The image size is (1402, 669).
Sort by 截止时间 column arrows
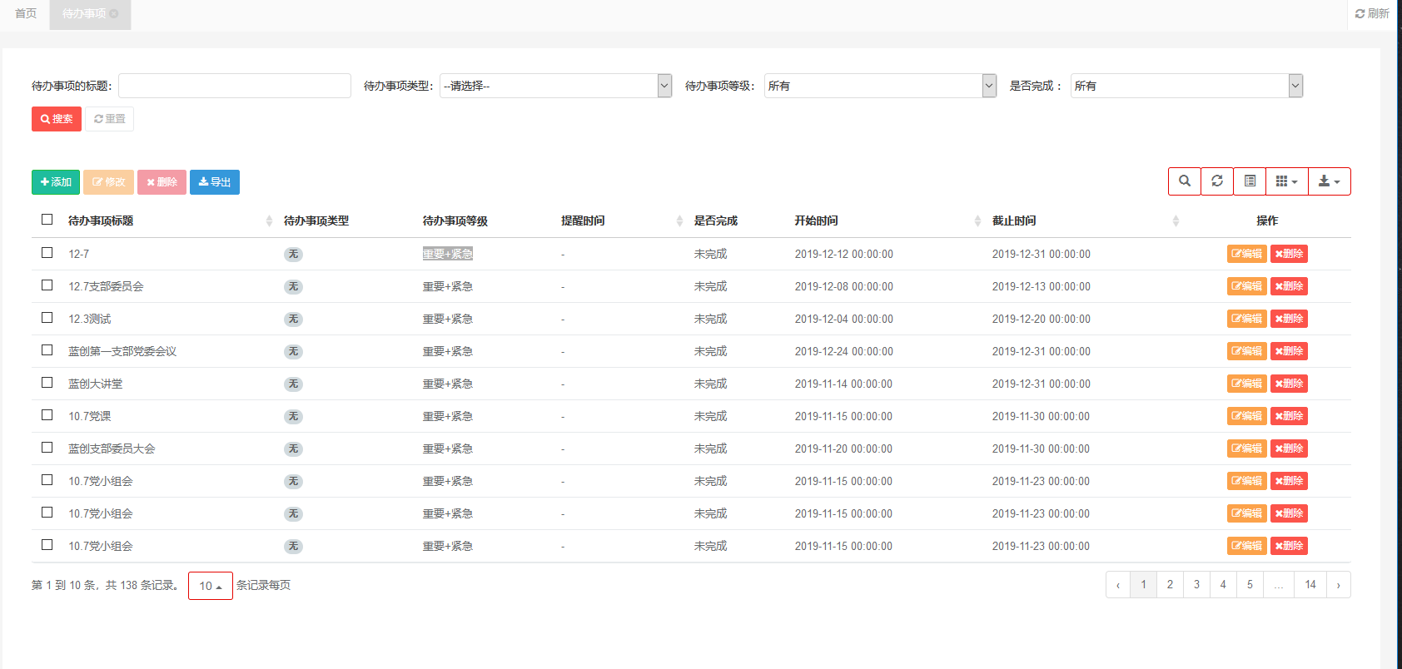point(1176,221)
